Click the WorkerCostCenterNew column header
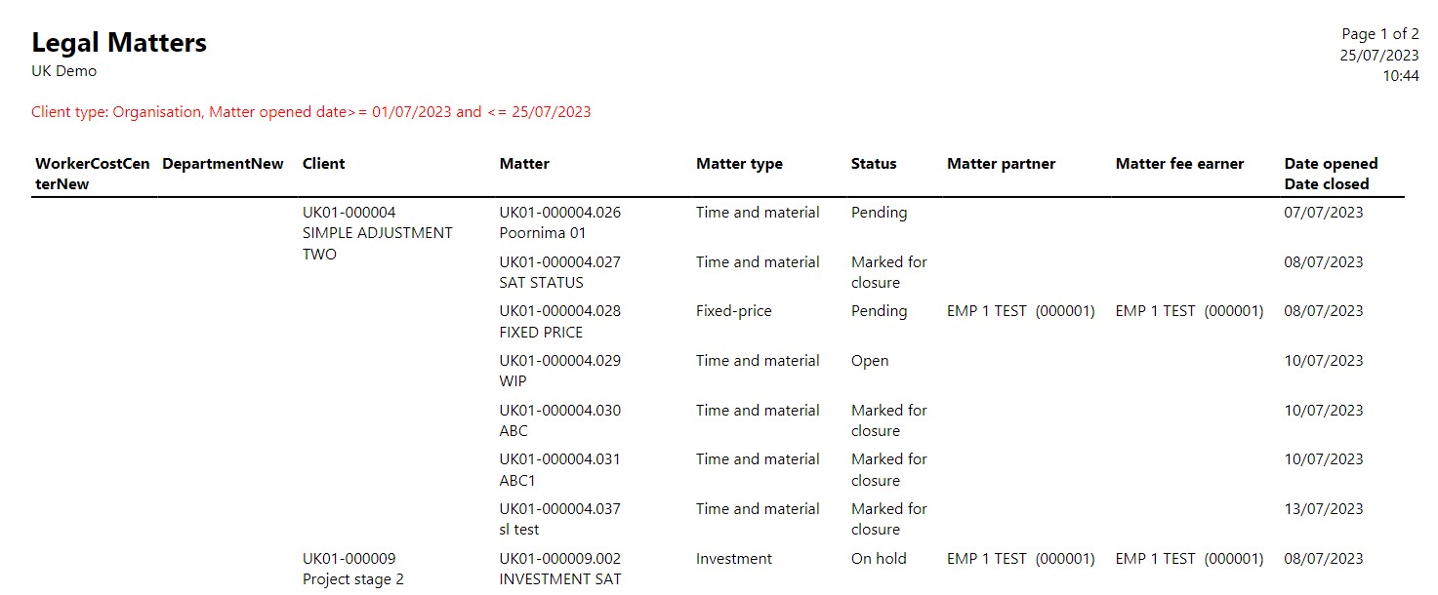 click(x=93, y=174)
